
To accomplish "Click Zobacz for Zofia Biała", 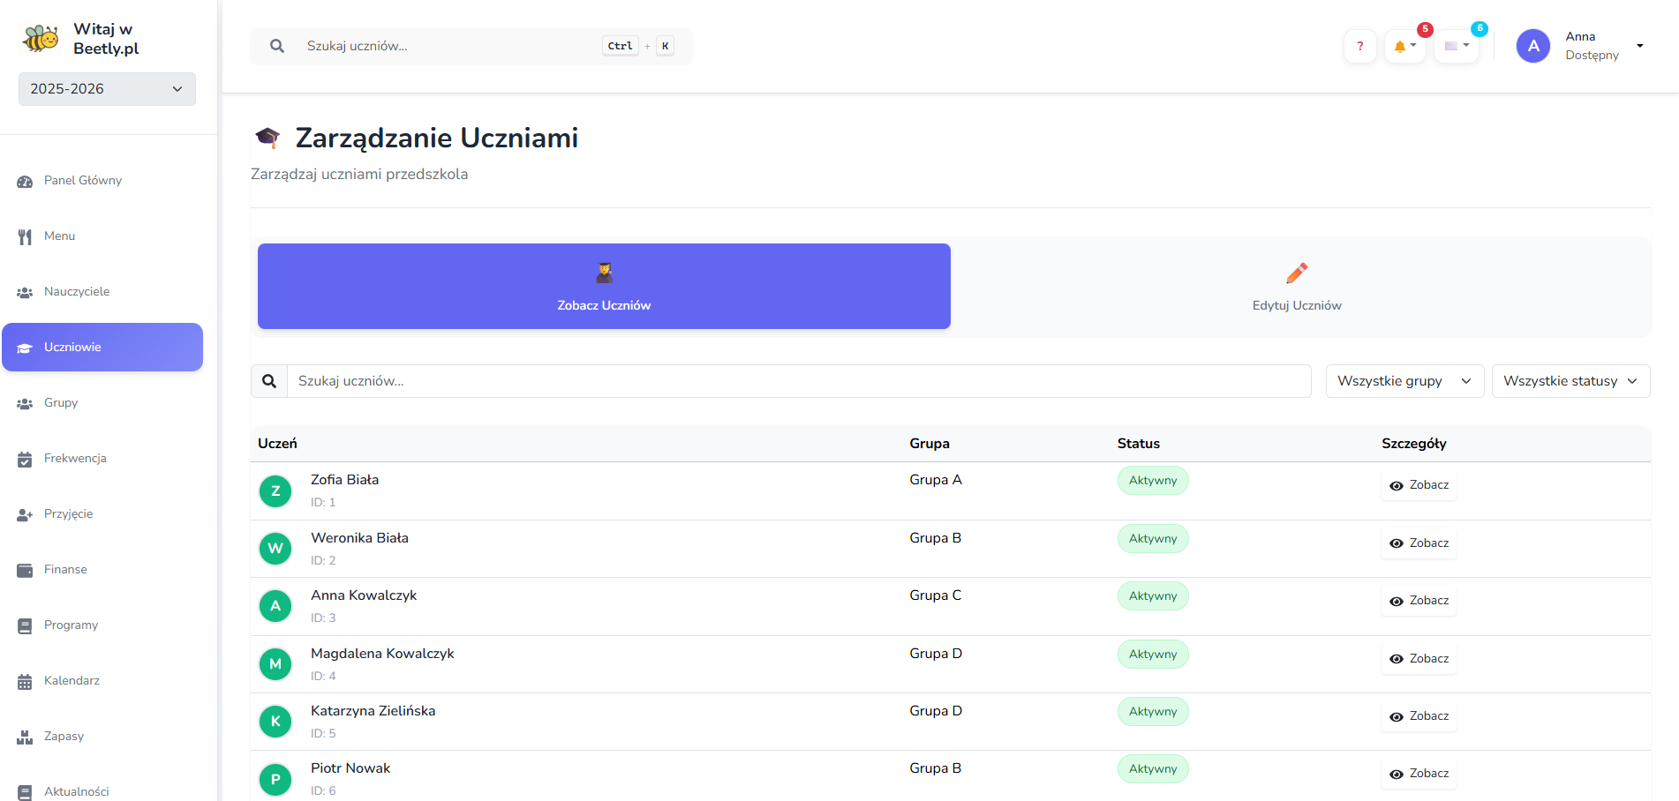I will click(1419, 484).
